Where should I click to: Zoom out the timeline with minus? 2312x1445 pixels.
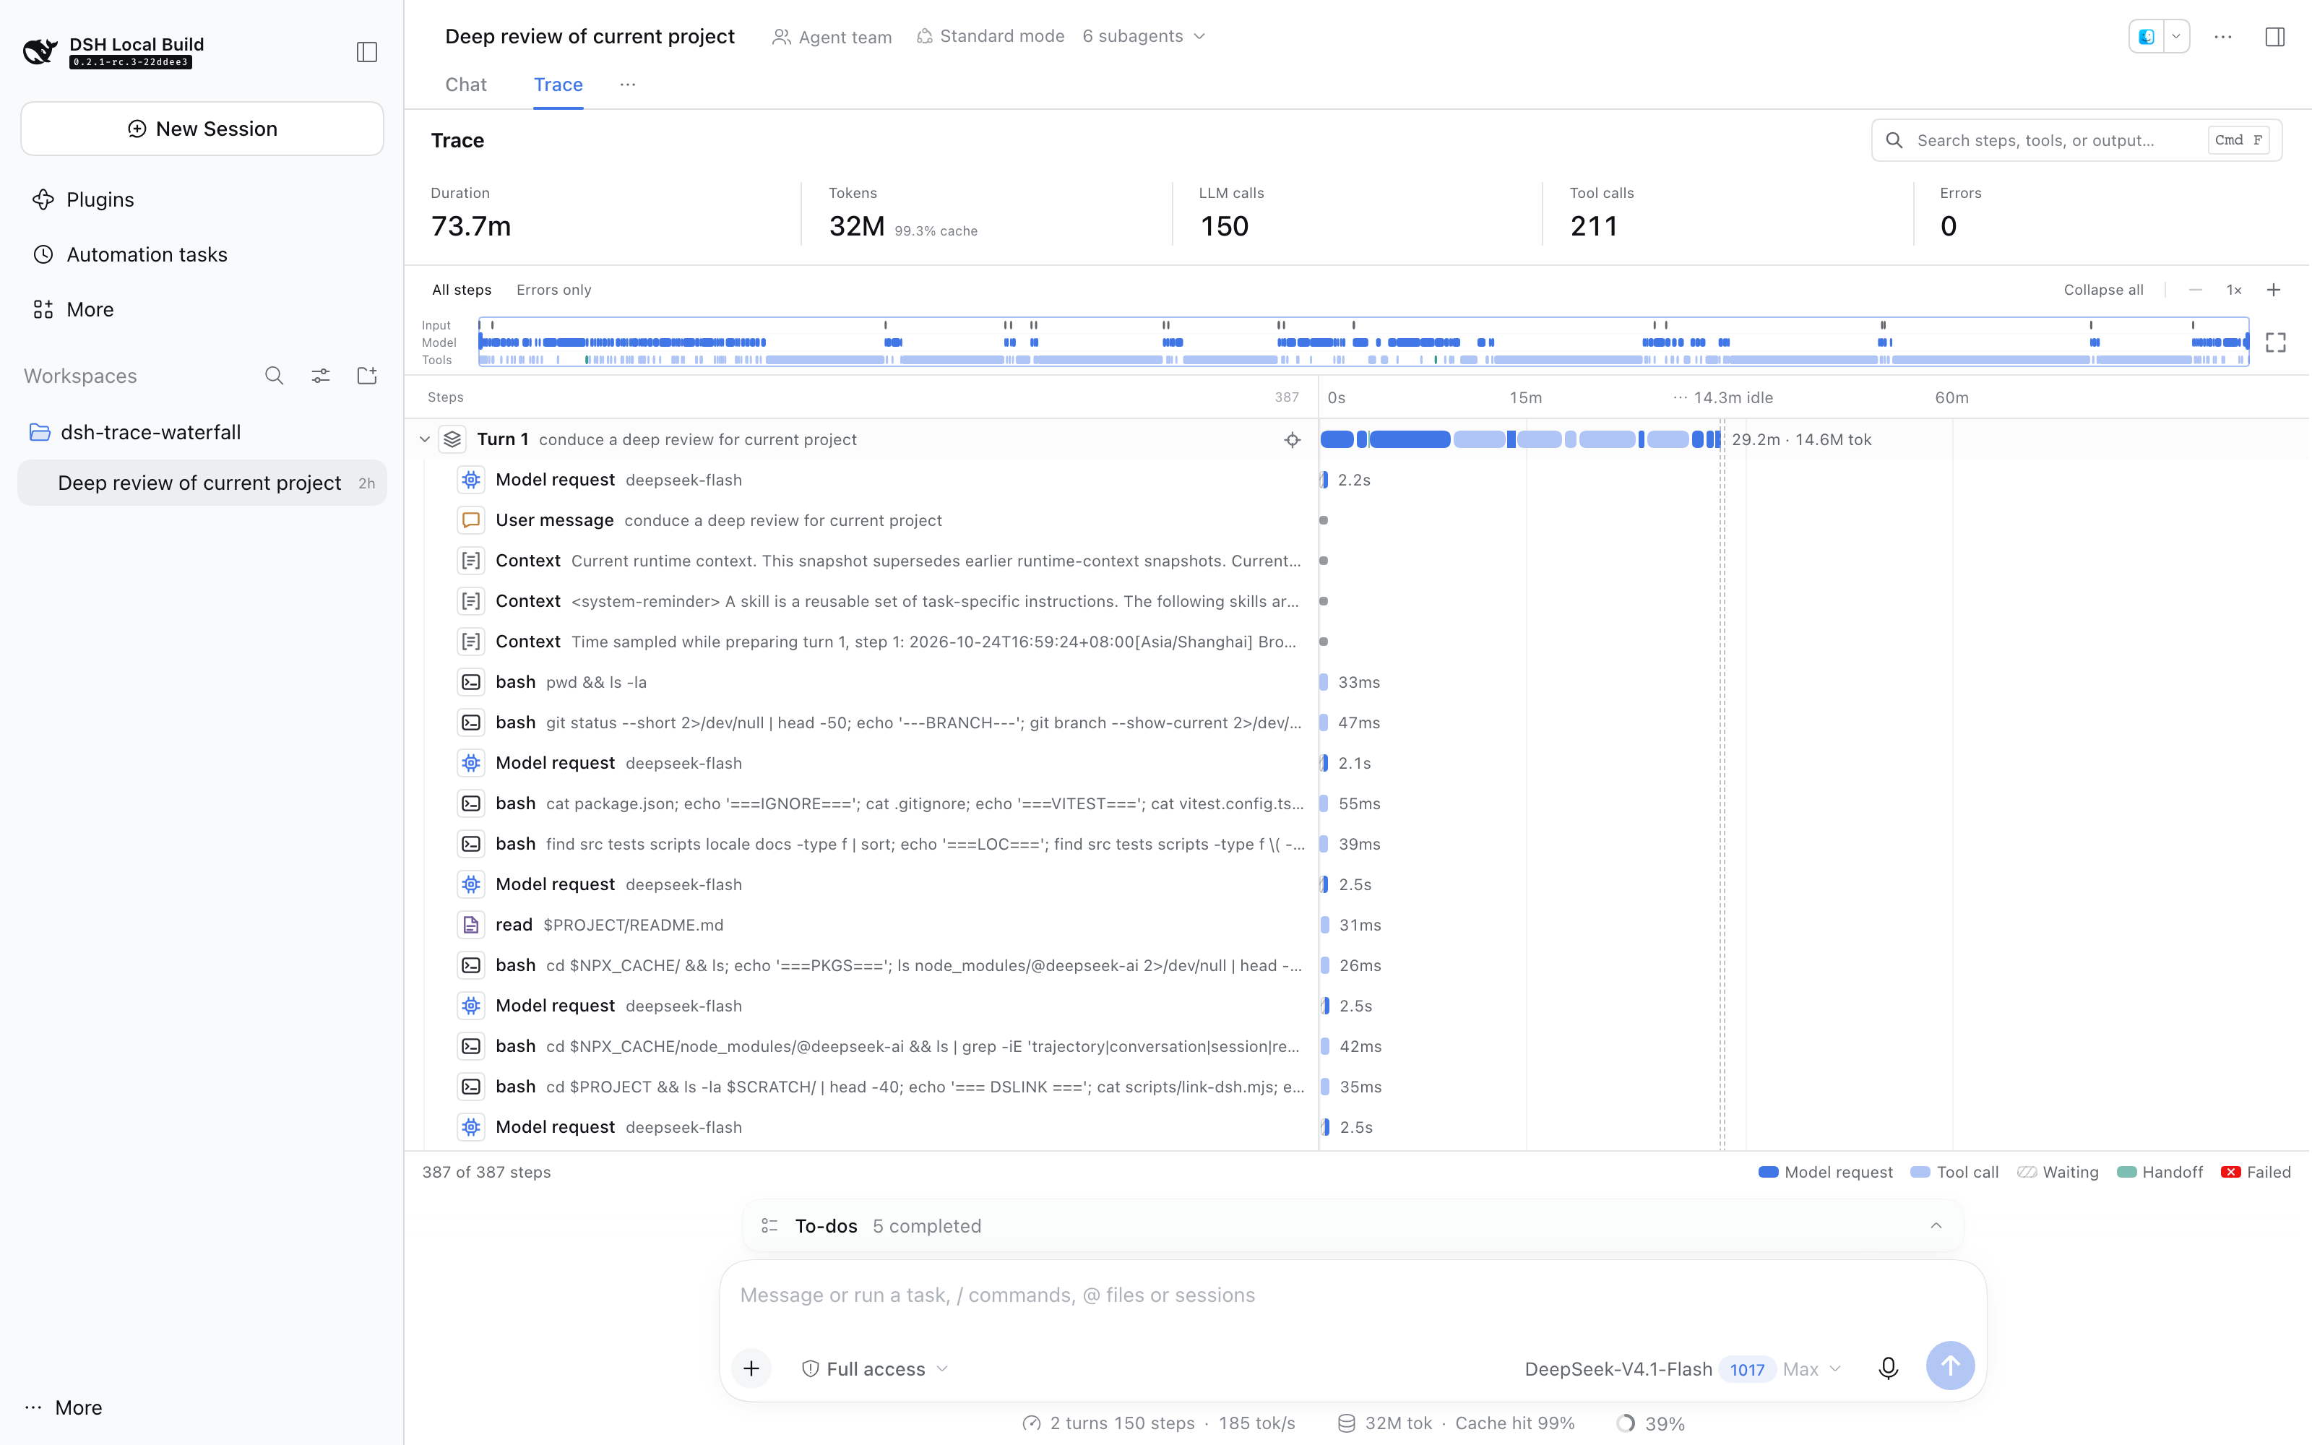2196,290
